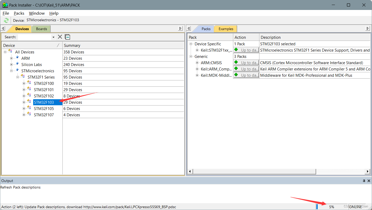Select the STM32F100 device family
The width and height of the screenshot is (372, 210).
coord(44,84)
